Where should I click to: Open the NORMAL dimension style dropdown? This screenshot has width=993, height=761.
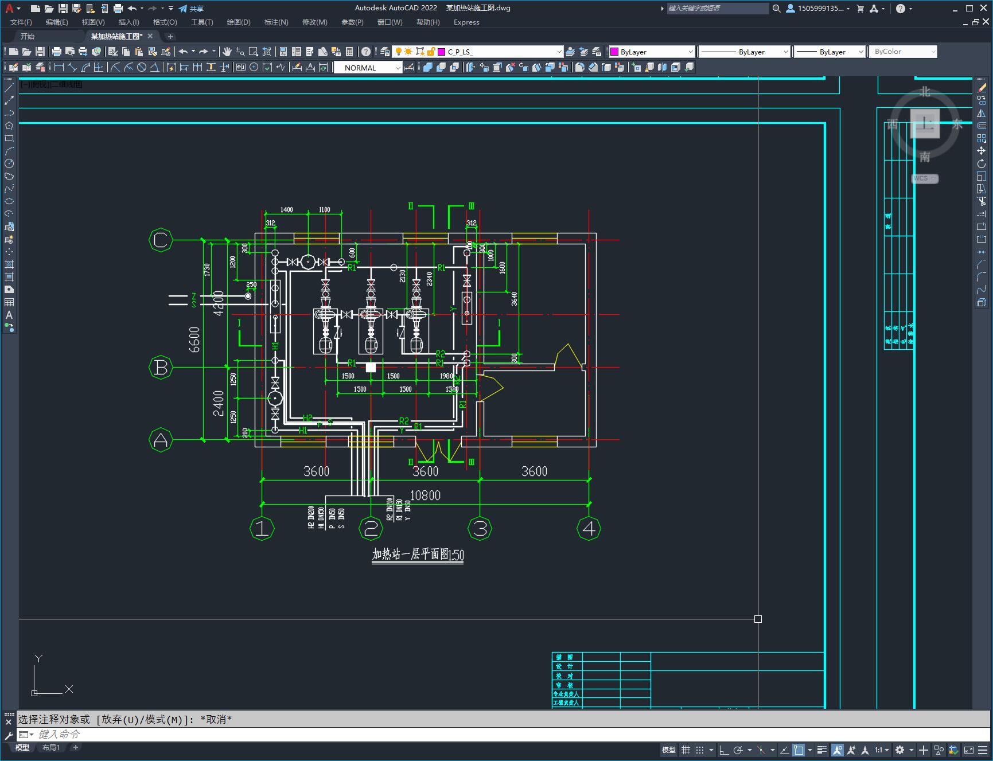(x=368, y=68)
